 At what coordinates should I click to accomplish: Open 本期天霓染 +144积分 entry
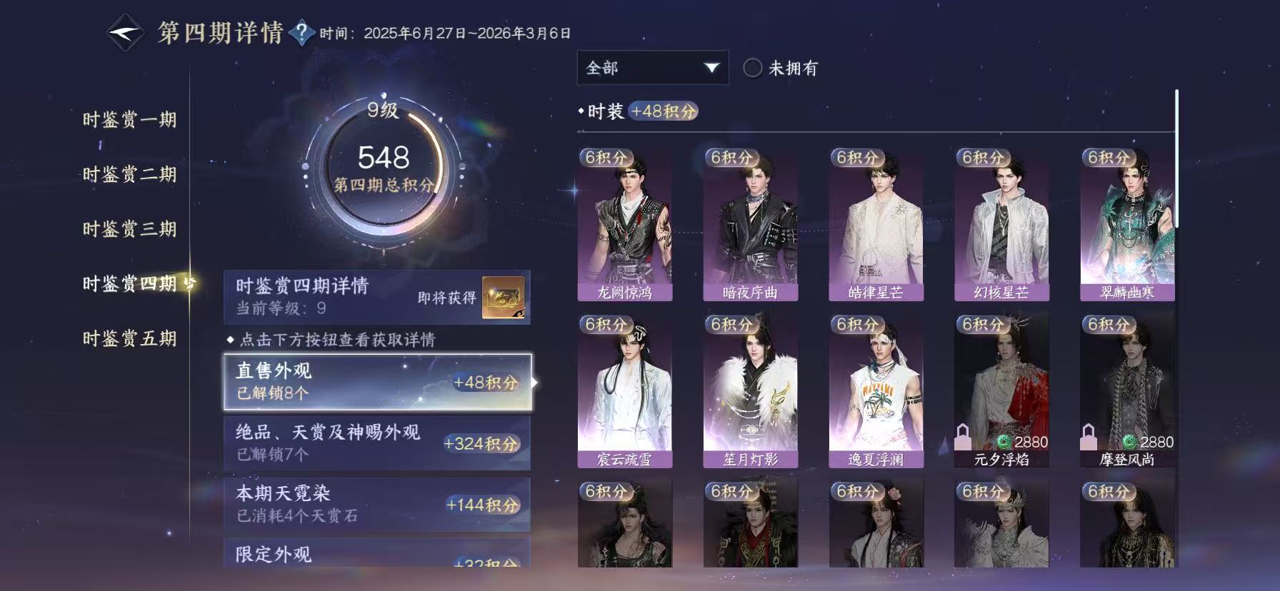click(x=377, y=504)
